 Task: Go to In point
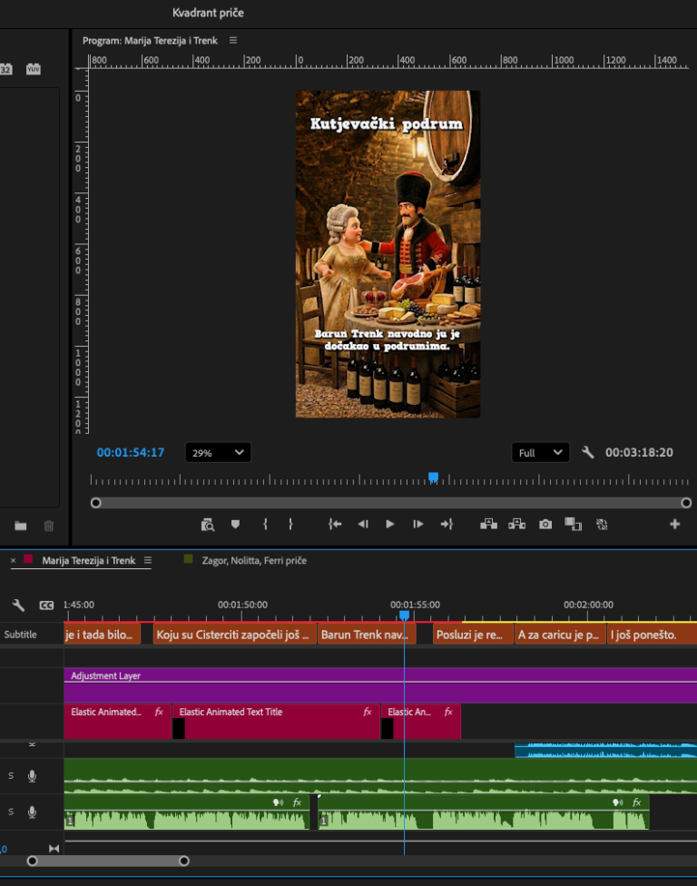pos(335,525)
